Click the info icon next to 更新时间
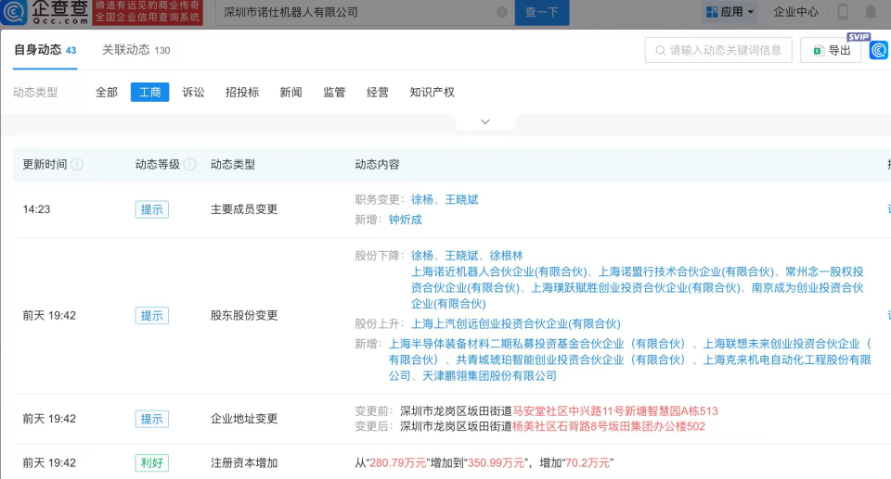This screenshot has width=891, height=479. click(x=77, y=164)
